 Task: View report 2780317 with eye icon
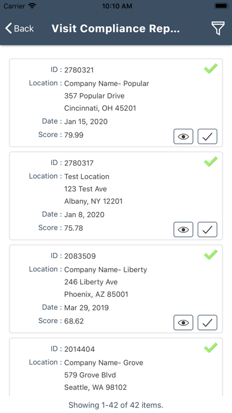[183, 230]
